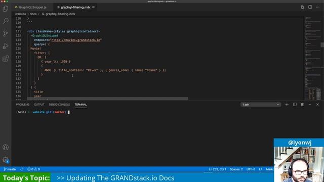Click the 'filter: {' line
Screen dimensions: 324x182
point(42,53)
